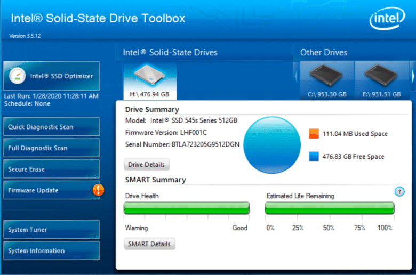Click the Schedule: None text

[x=27, y=104]
